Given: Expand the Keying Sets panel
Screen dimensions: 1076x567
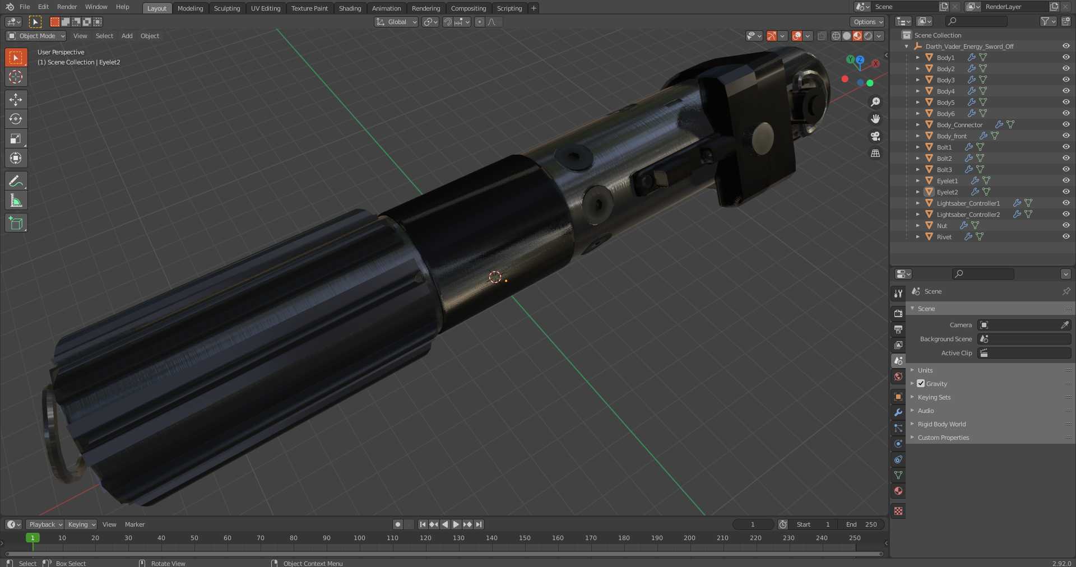Looking at the screenshot, I should pyautogui.click(x=934, y=397).
